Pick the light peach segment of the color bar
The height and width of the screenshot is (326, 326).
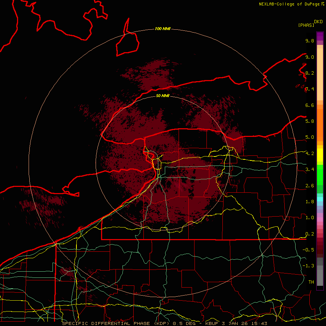320,74
